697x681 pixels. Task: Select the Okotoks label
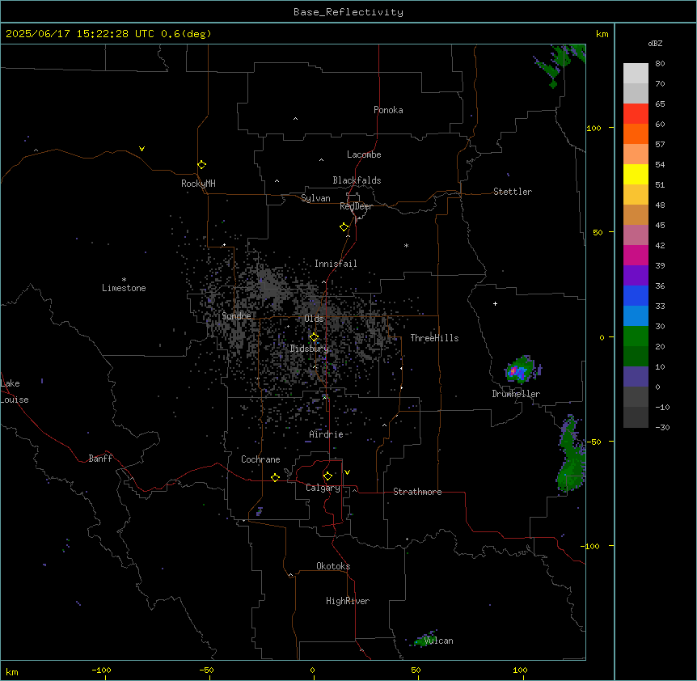333,566
